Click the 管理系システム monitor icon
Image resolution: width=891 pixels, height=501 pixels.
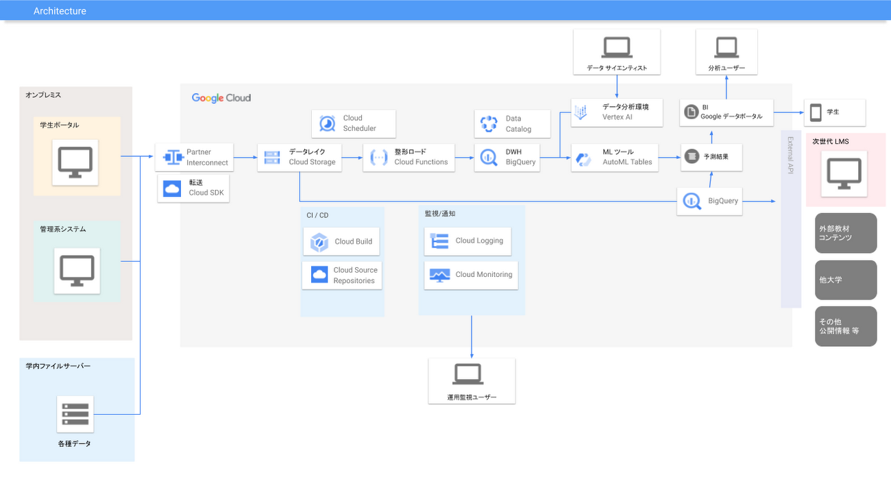(x=77, y=271)
